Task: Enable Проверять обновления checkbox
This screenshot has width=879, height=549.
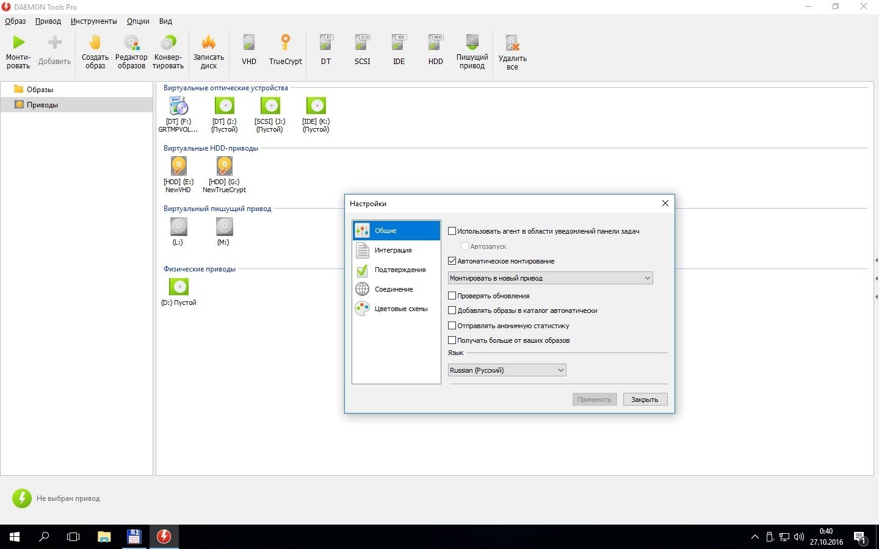Action: pos(452,296)
